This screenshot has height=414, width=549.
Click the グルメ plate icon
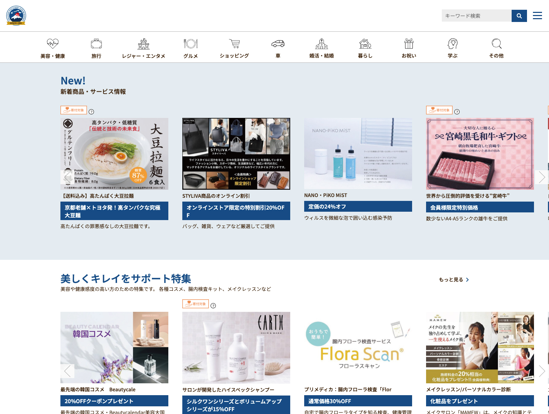191,44
